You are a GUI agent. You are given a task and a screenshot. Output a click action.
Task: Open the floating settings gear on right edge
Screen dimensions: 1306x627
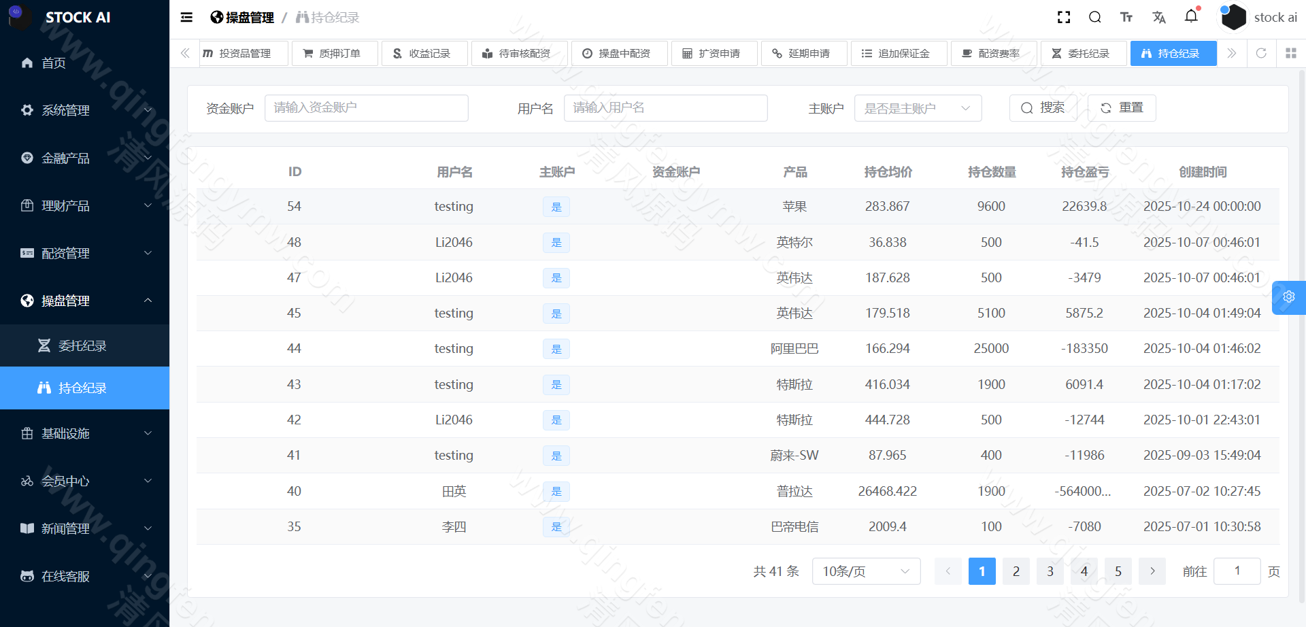(x=1288, y=297)
